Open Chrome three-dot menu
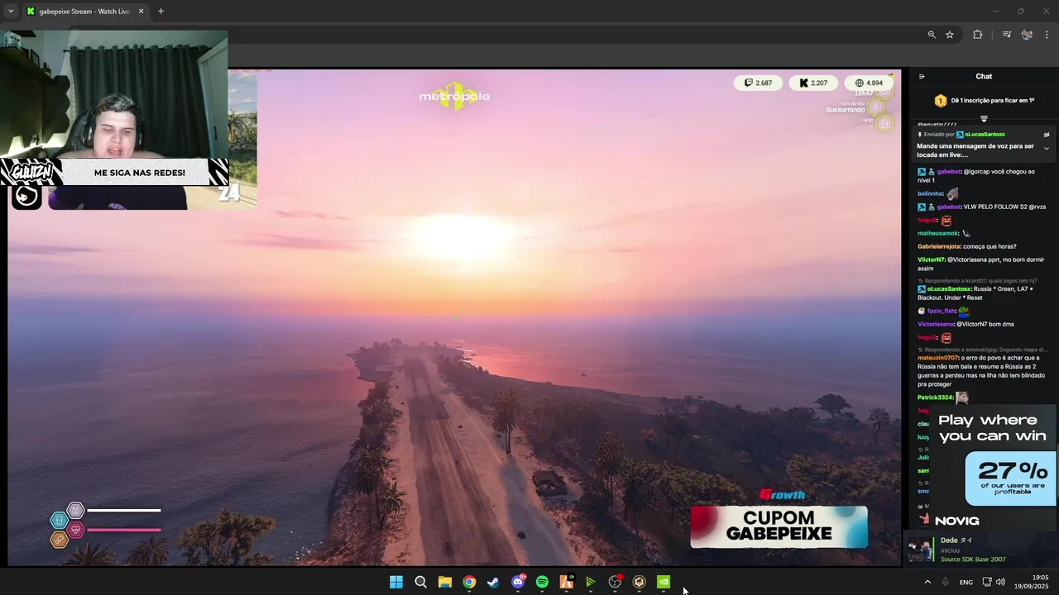This screenshot has width=1059, height=595. [x=1047, y=35]
